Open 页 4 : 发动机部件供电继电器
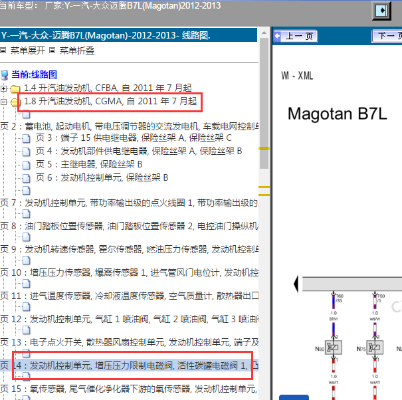The width and height of the screenshot is (402, 400). tap(139, 151)
